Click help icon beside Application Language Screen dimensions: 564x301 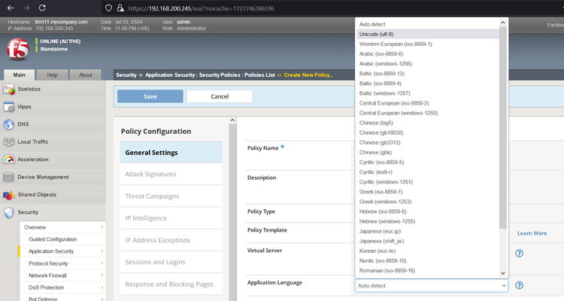pyautogui.click(x=519, y=285)
